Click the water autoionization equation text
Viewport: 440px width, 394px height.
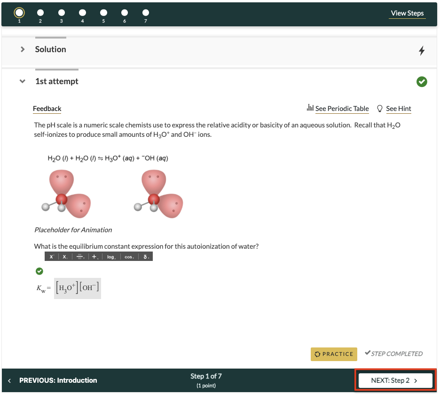coord(108,158)
